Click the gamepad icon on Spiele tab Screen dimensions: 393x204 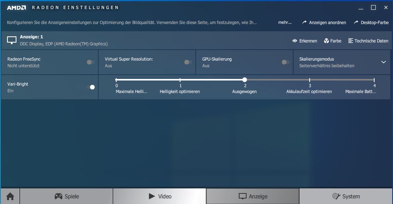(58, 196)
